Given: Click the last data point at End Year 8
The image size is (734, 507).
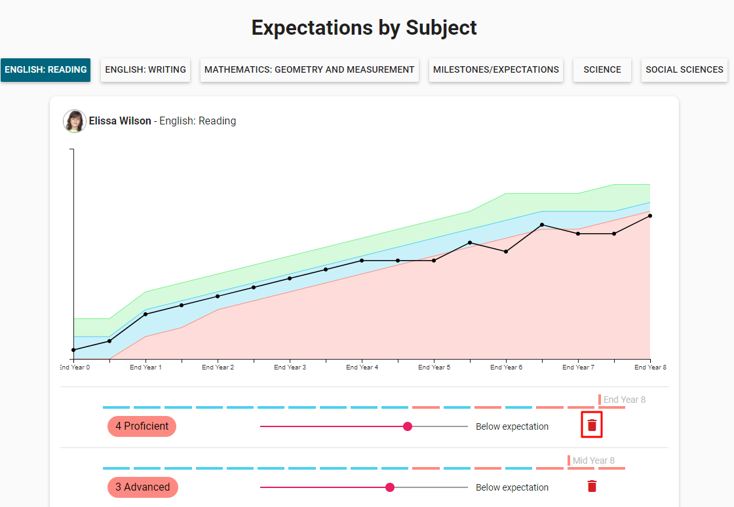Looking at the screenshot, I should (650, 216).
